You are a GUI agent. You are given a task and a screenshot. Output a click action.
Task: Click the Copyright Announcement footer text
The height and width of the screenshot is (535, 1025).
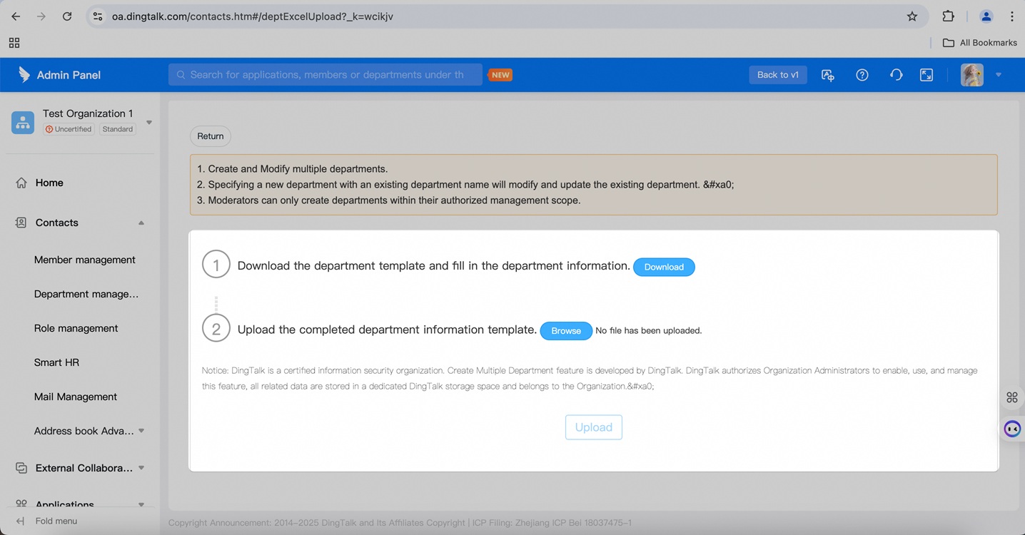[x=400, y=523]
